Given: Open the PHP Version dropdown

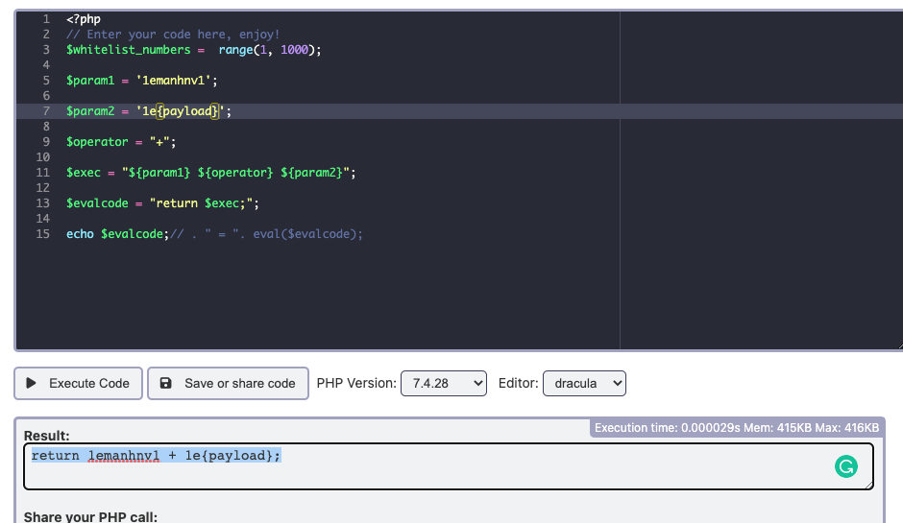Looking at the screenshot, I should (x=444, y=383).
